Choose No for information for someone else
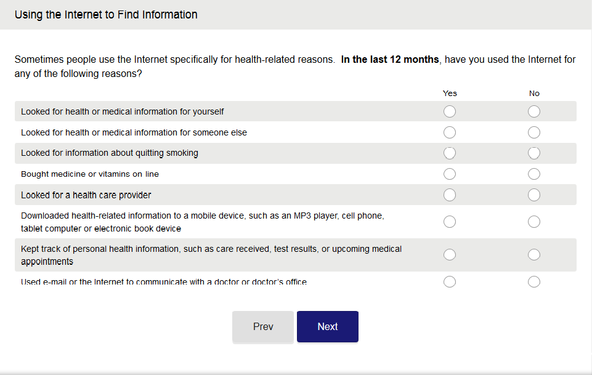592x375 pixels. click(534, 132)
